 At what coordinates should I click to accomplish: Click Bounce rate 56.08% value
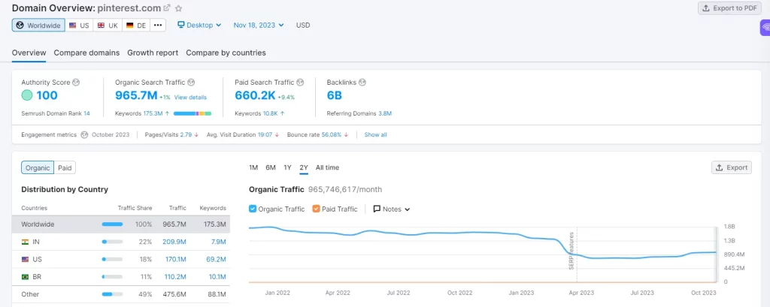(x=332, y=134)
